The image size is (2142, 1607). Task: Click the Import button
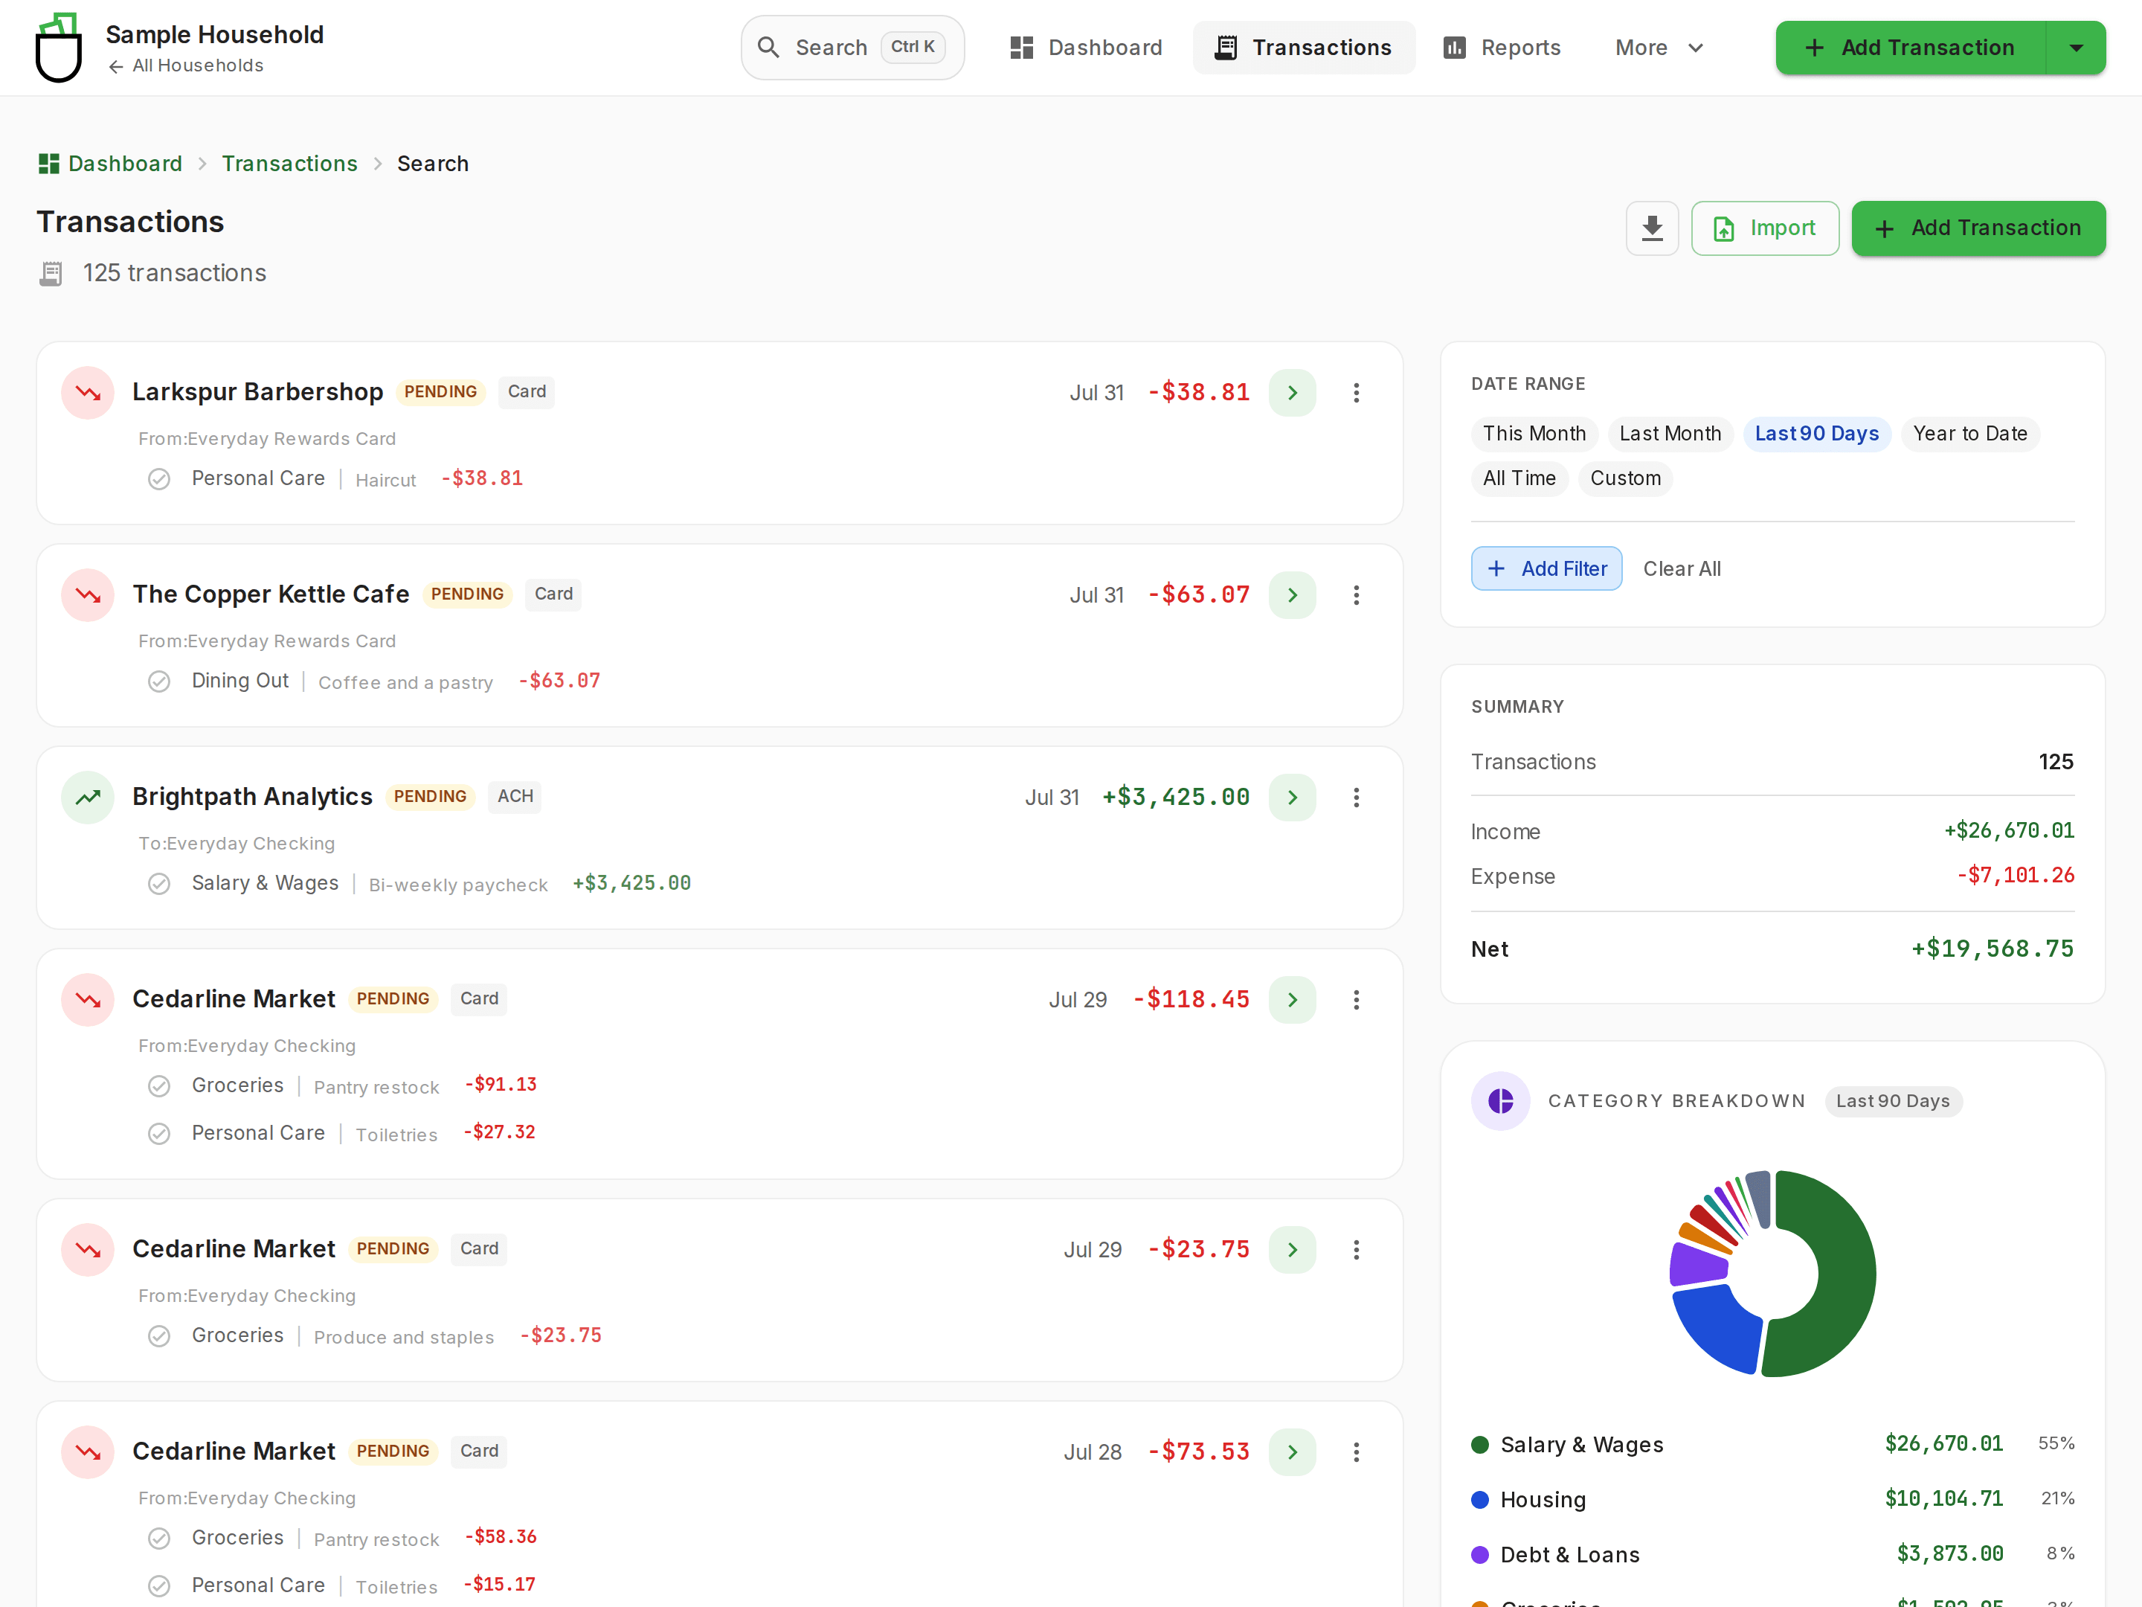1764,228
